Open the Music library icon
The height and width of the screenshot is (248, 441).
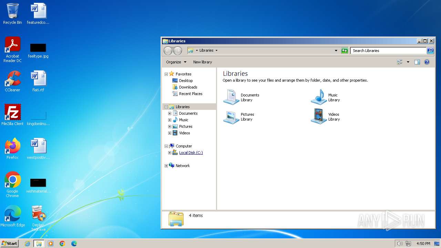click(x=319, y=97)
